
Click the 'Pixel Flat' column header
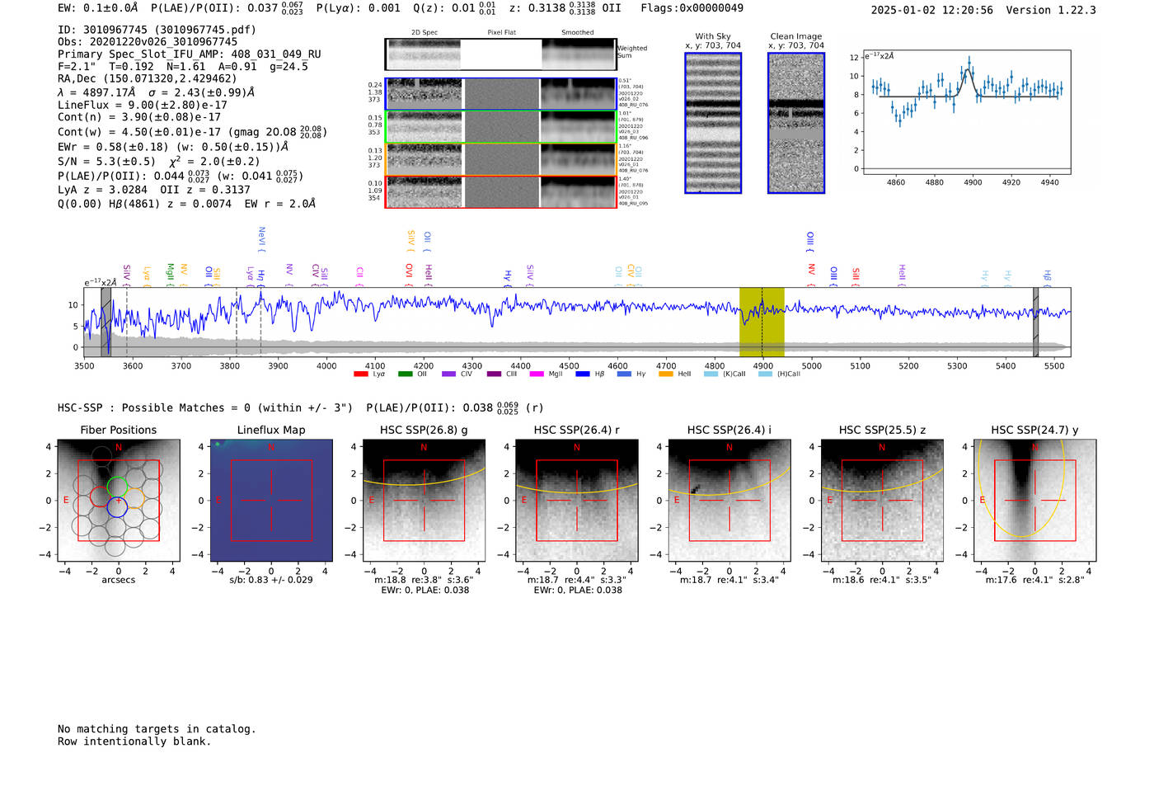pos(501,33)
